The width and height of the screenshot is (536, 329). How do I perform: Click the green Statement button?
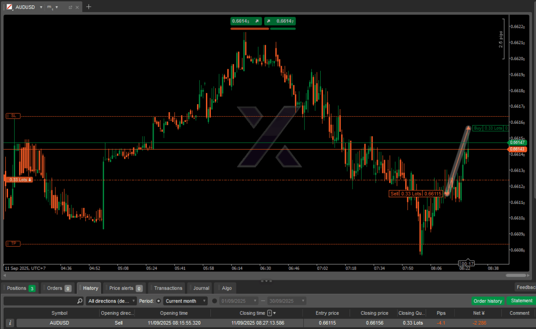(x=521, y=301)
